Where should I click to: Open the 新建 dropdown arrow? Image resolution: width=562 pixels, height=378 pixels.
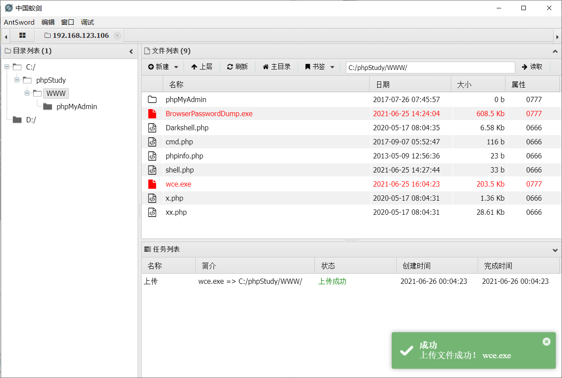click(x=176, y=67)
